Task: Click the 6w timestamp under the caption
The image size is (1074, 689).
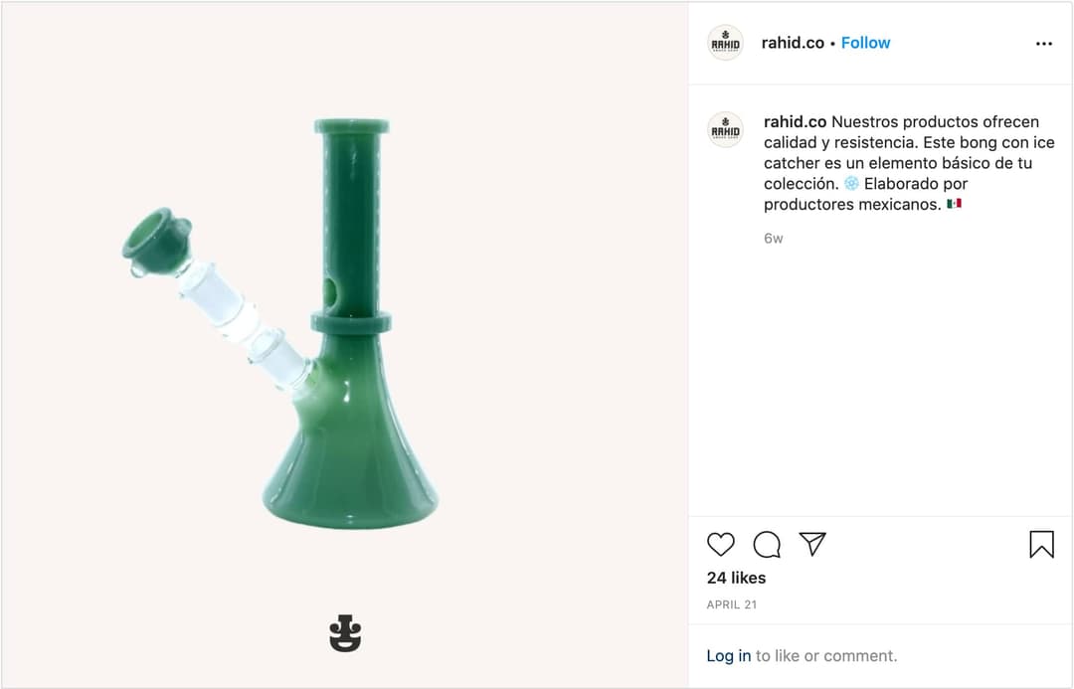Action: (x=774, y=239)
